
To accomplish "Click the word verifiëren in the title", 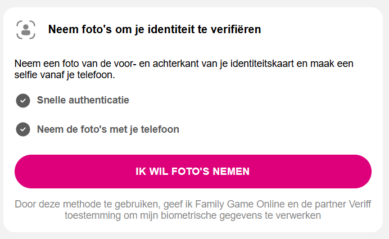I will click(236, 29).
